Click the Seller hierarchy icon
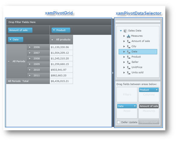176x143 pixels. (x=128, y=62)
